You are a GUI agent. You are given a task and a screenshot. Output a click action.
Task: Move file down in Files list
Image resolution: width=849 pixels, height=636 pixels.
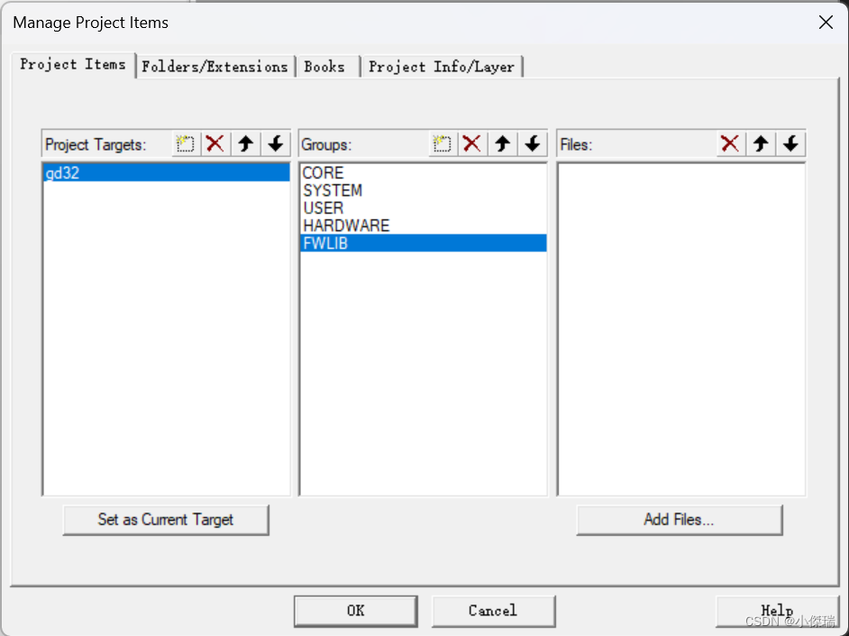pos(790,144)
